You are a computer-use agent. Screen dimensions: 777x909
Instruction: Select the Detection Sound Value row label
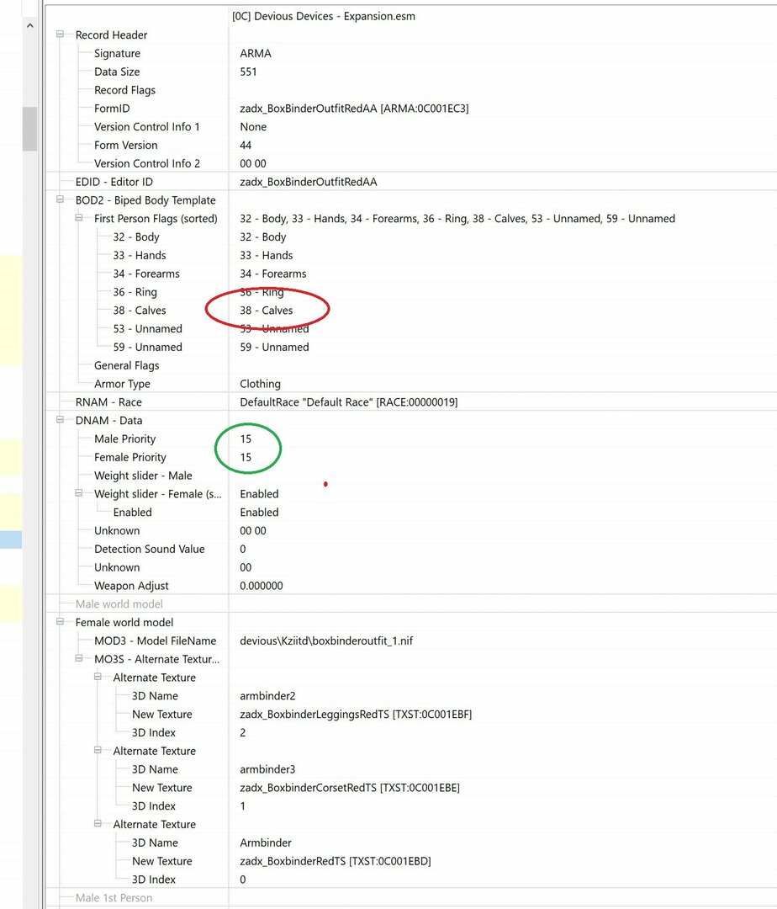pos(150,549)
